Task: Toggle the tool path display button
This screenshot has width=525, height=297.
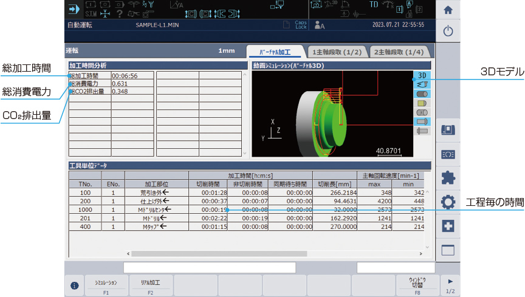Action: (422, 85)
